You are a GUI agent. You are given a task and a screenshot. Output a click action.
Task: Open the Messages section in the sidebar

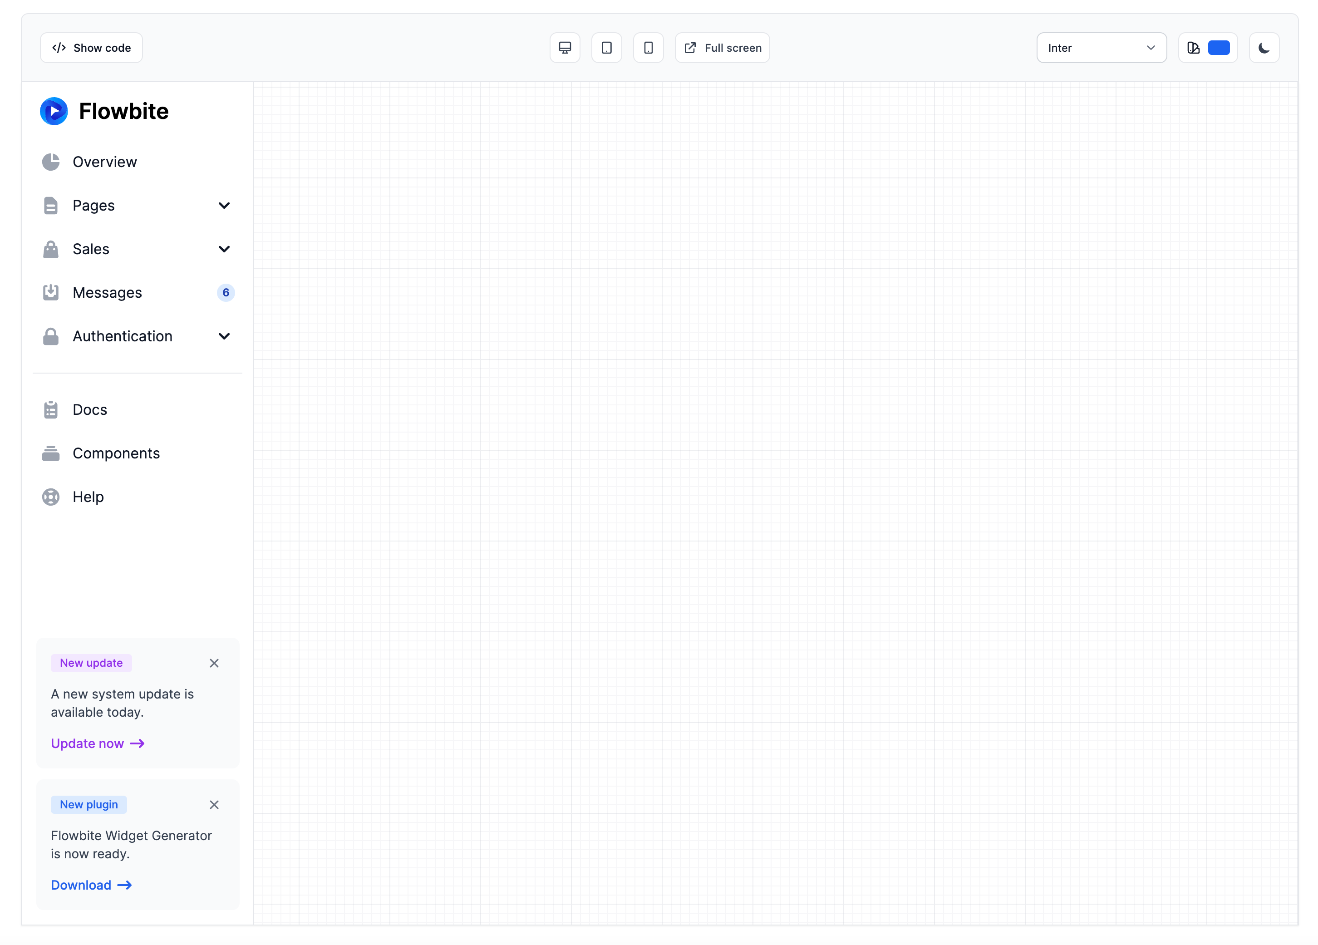pyautogui.click(x=107, y=292)
